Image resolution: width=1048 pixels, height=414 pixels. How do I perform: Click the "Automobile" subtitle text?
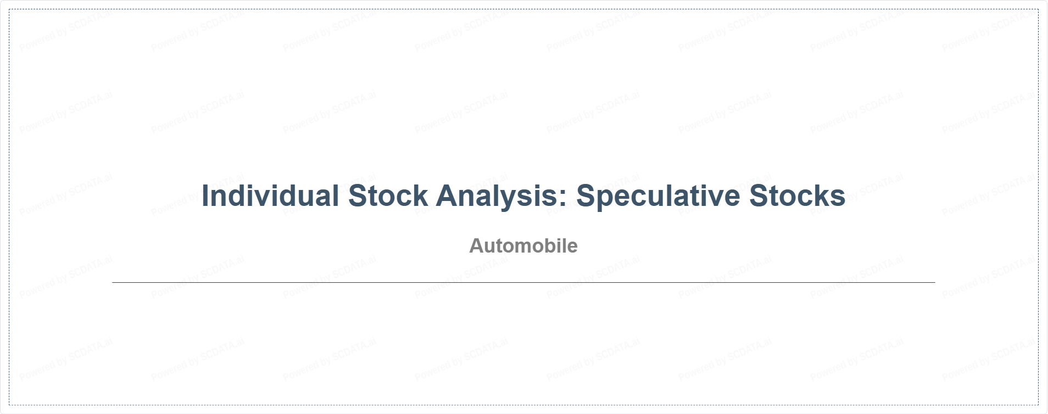click(523, 246)
